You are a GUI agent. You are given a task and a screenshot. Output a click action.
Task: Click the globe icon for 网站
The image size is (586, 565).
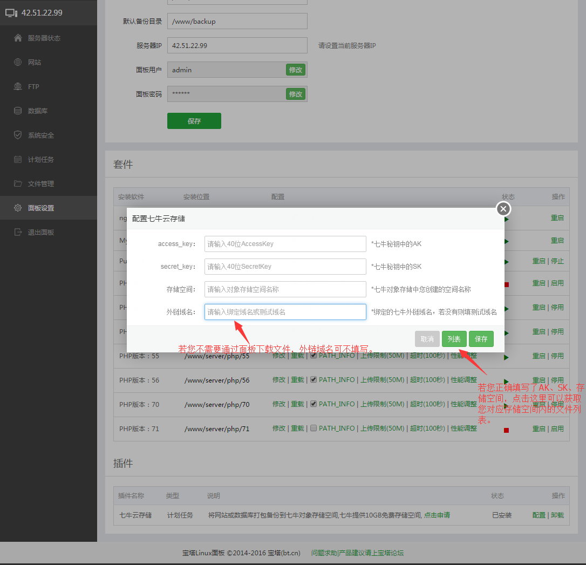point(18,62)
